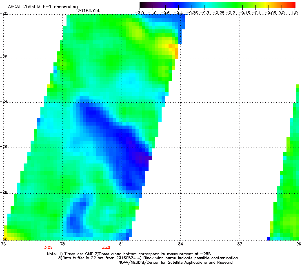Click the '-1.0' color scale label
Screen dimensions: 302x265
(152, 13)
